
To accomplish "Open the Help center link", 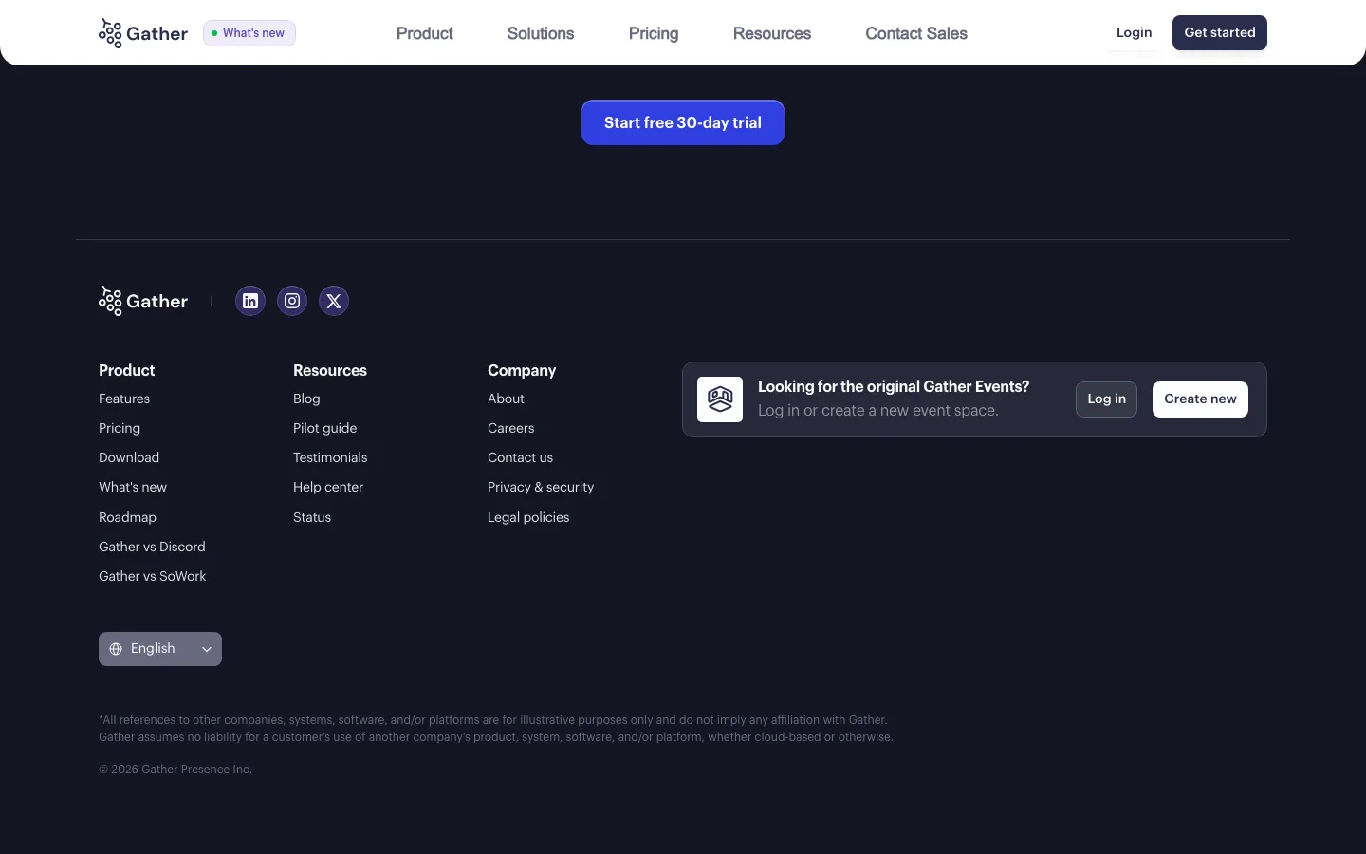I will [x=328, y=487].
